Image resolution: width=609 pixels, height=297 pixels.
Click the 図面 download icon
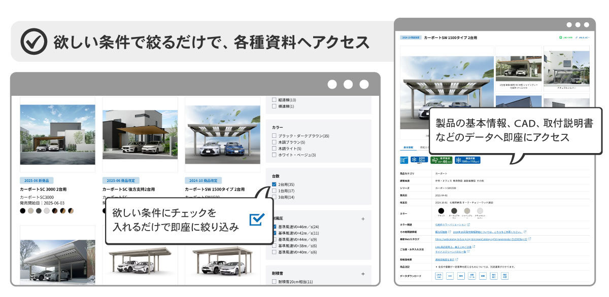(x=461, y=276)
